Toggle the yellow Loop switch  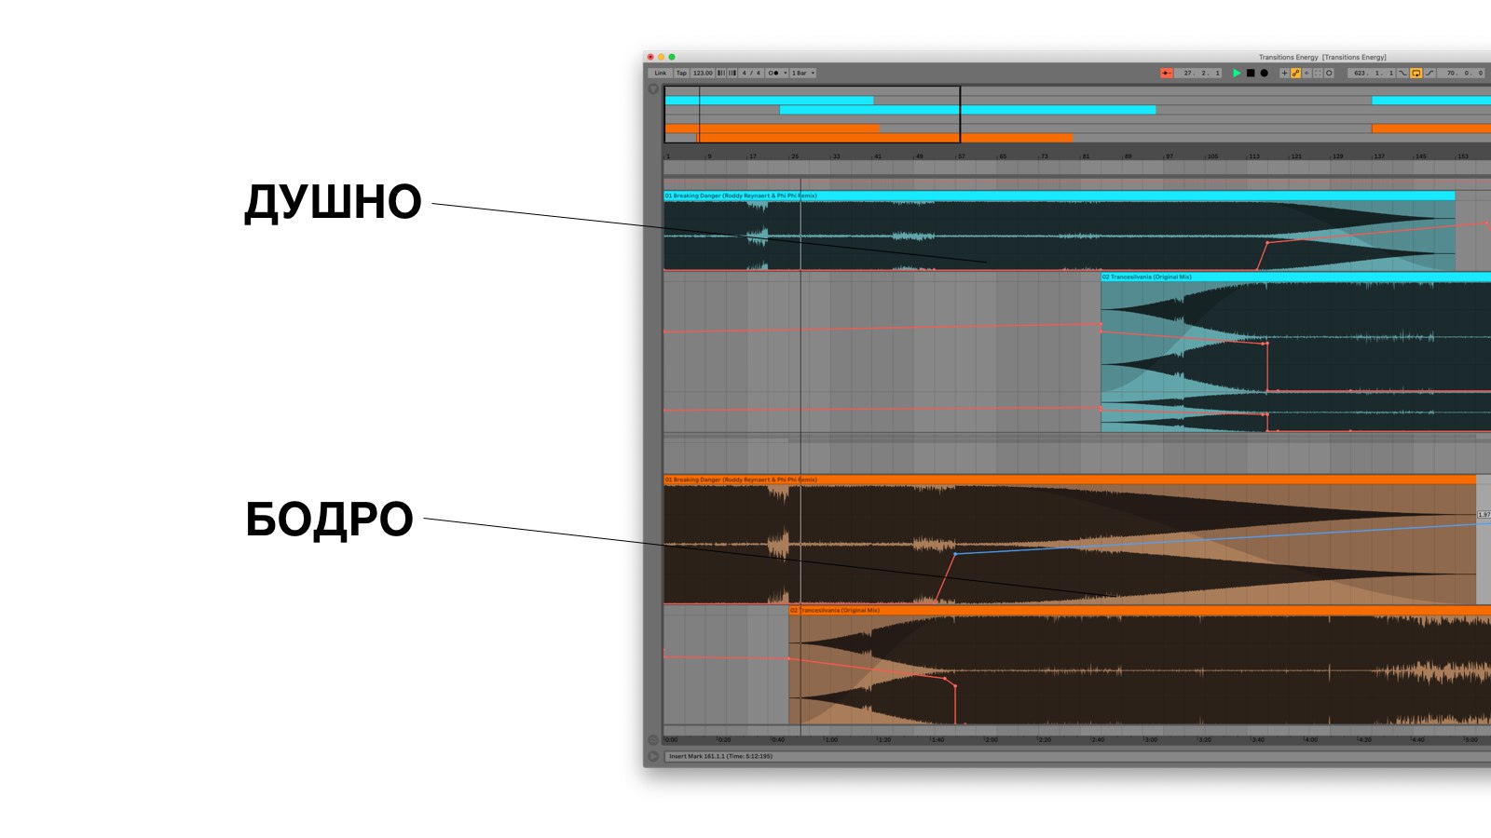coord(1416,73)
